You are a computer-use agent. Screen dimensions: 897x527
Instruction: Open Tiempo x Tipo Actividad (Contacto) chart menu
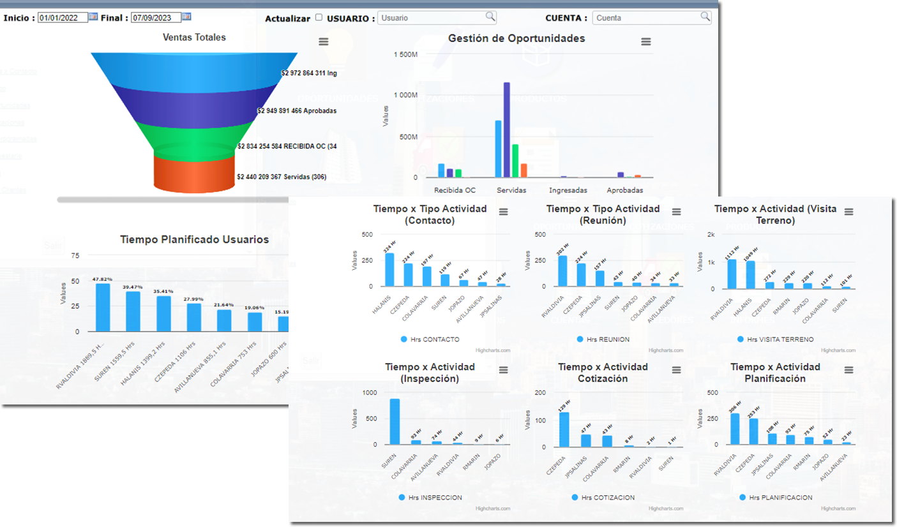[504, 212]
